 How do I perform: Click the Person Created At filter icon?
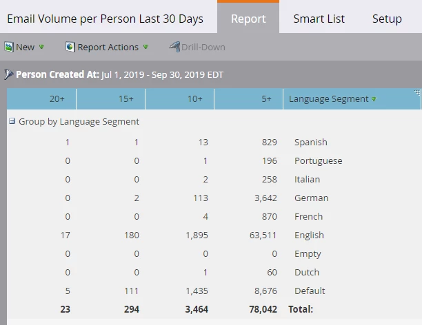click(x=8, y=74)
